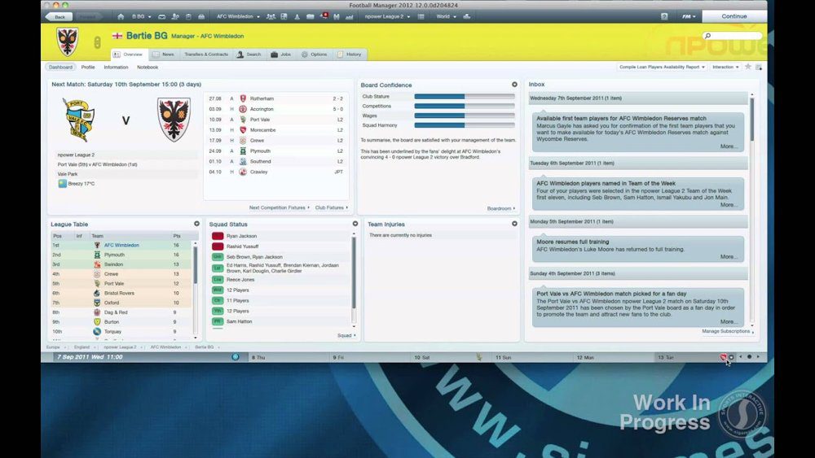Screen dimensions: 815x458
Task: Click the blue globe icon in the date bar
Action: click(236, 357)
